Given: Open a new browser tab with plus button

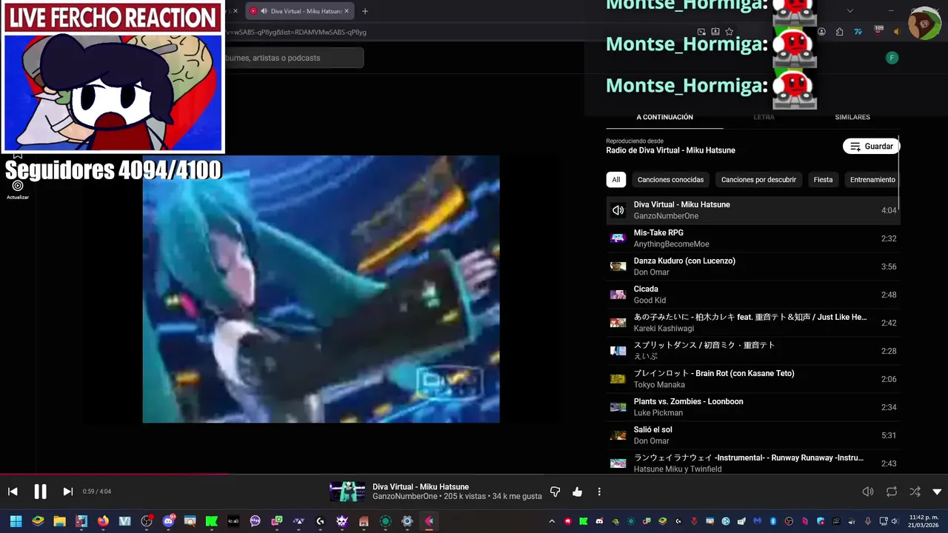Looking at the screenshot, I should (x=364, y=11).
